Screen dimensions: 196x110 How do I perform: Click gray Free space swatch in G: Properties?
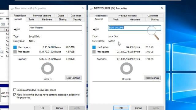(x=94, y=52)
